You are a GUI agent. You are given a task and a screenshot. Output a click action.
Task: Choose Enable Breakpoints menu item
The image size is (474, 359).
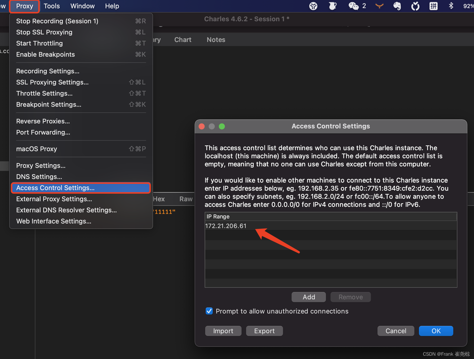point(81,54)
